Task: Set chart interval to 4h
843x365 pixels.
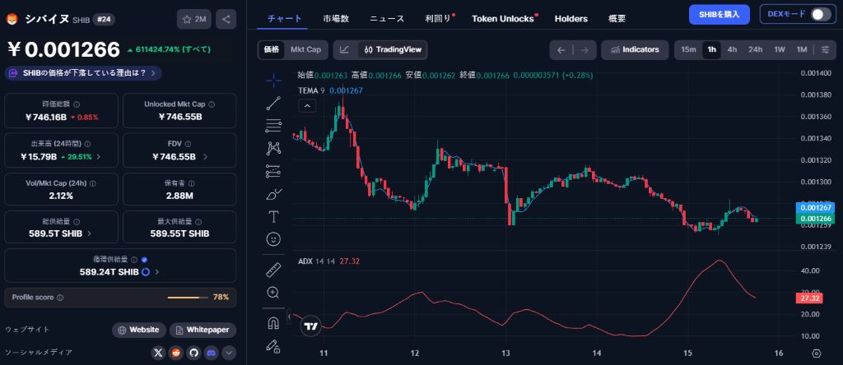Action: click(x=732, y=50)
